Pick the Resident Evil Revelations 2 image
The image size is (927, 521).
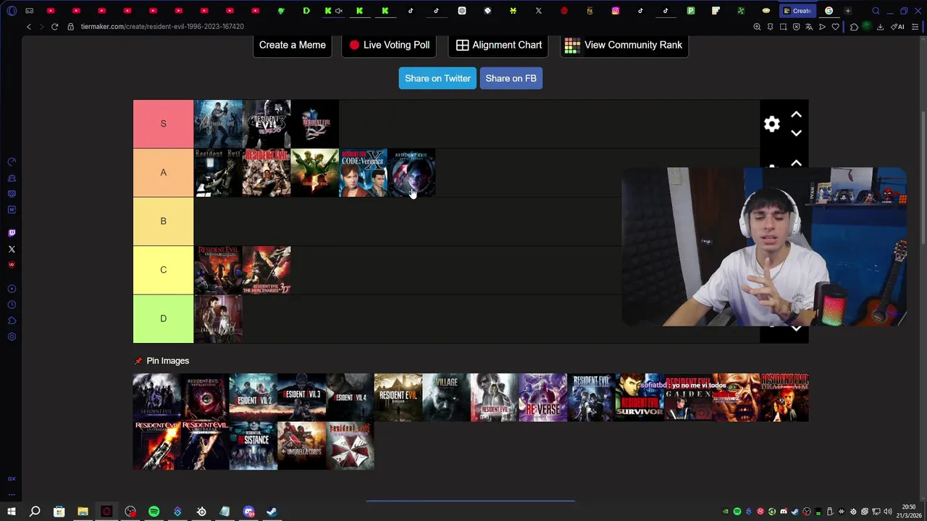[205, 397]
